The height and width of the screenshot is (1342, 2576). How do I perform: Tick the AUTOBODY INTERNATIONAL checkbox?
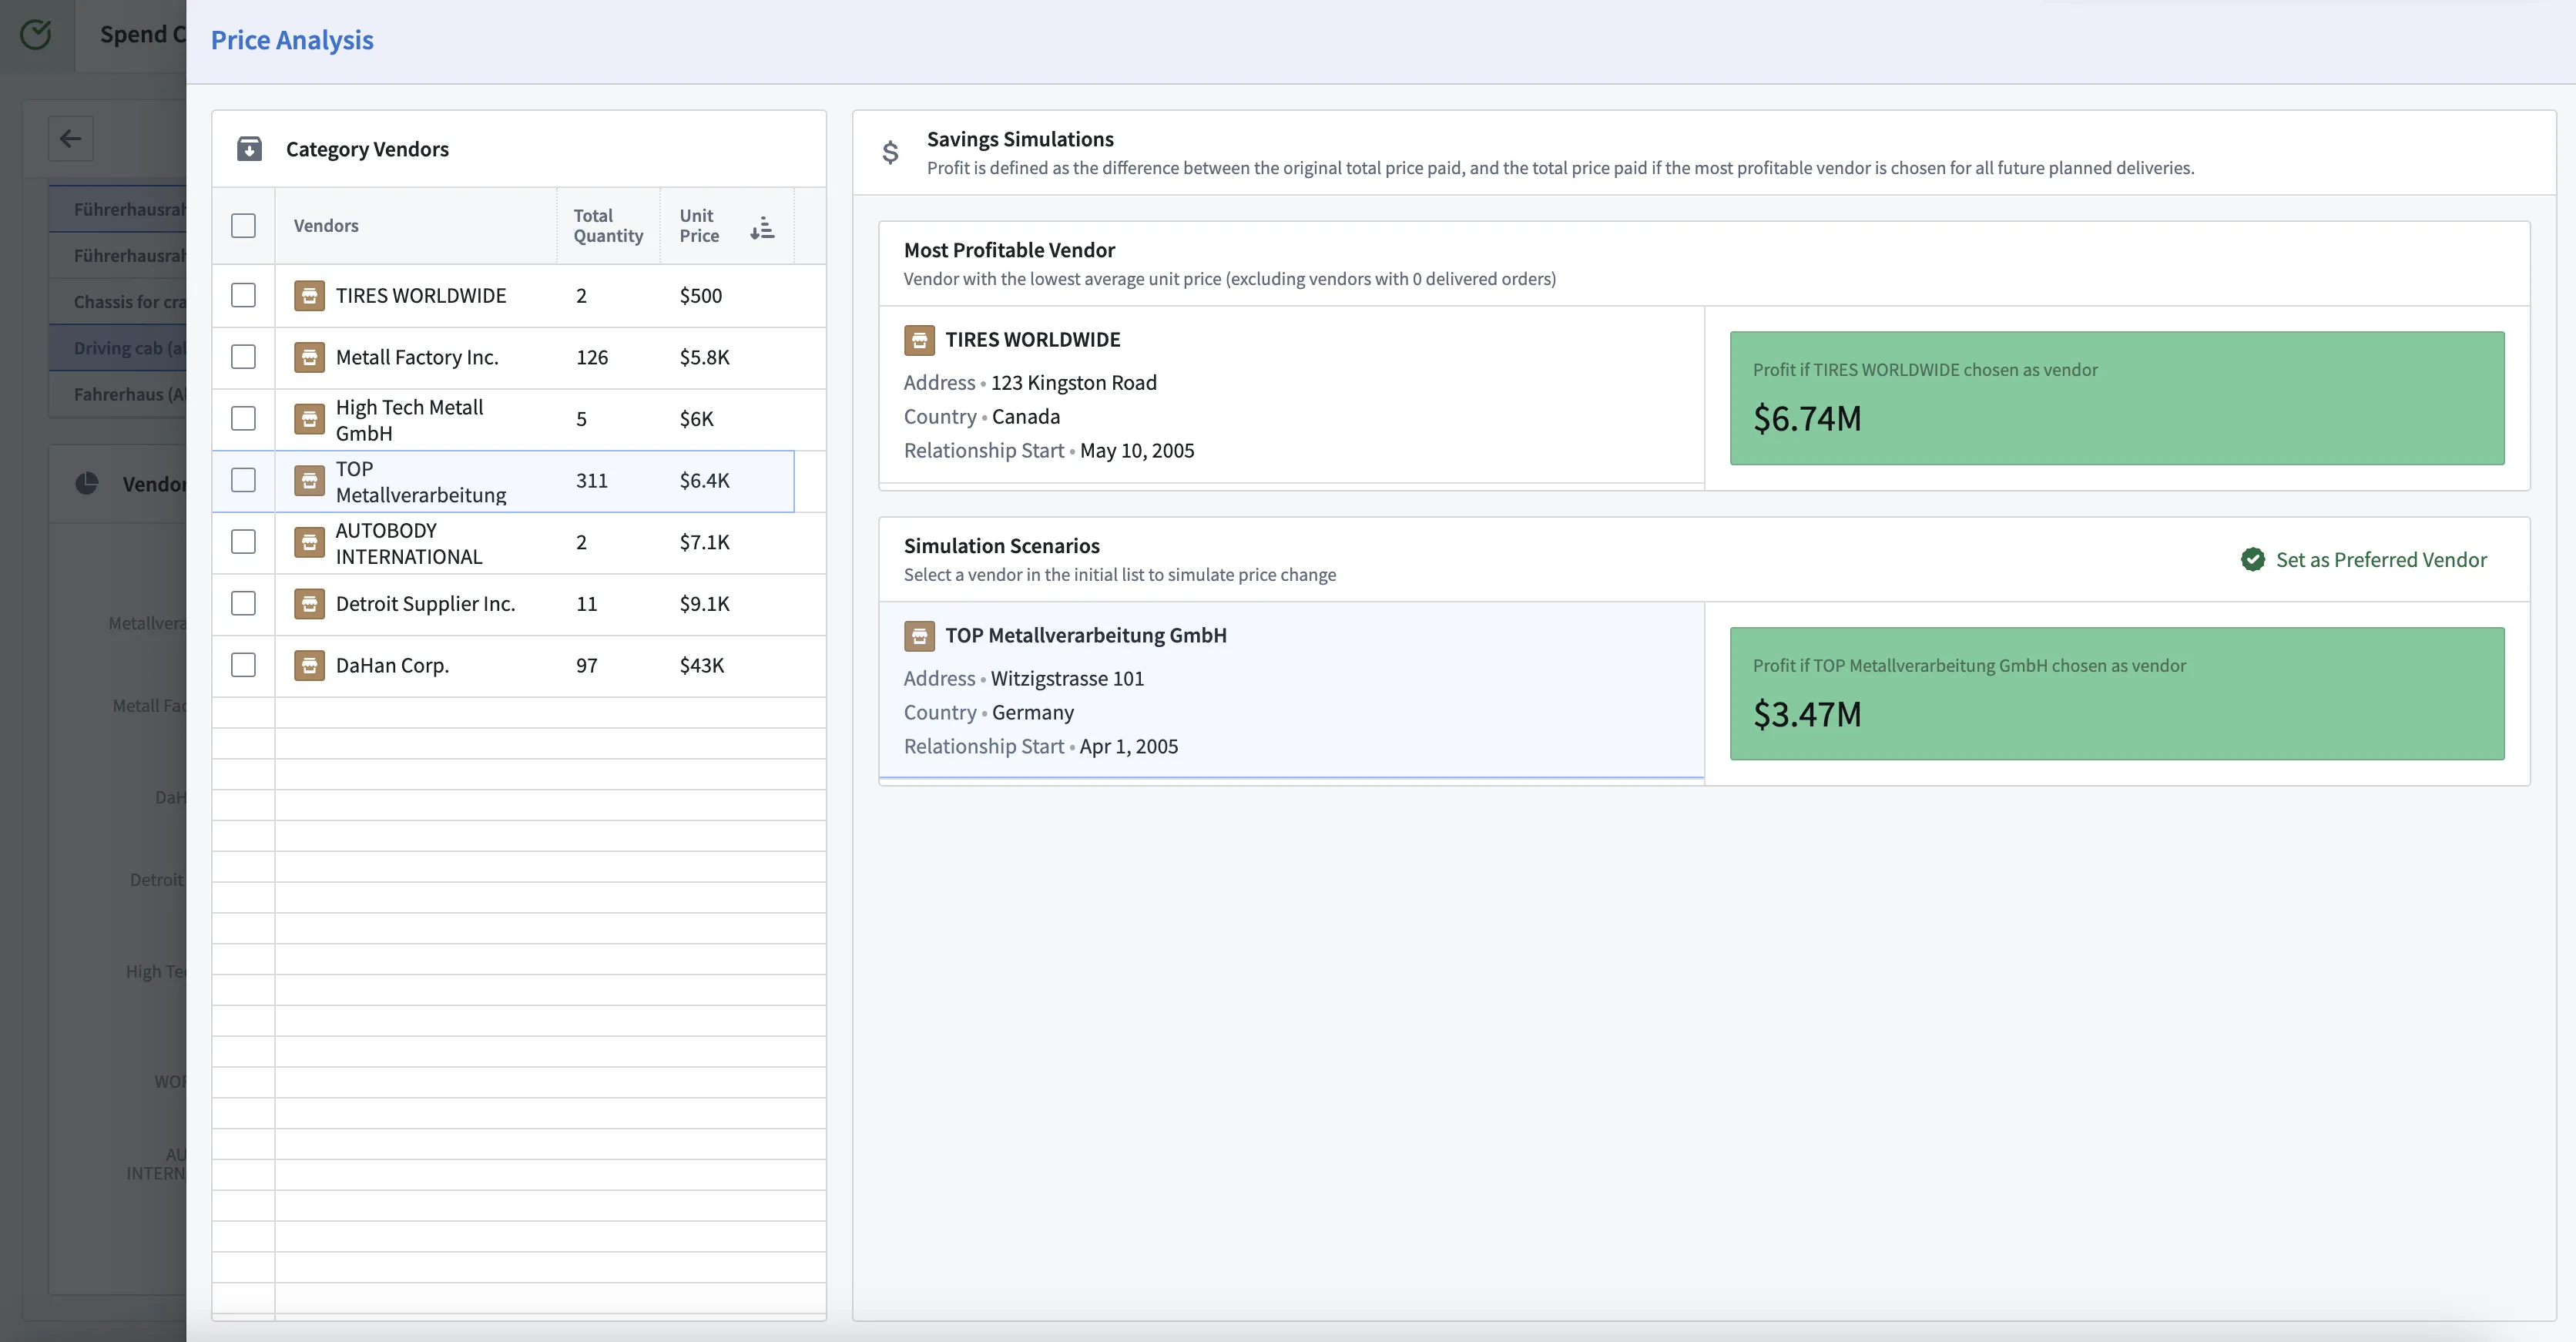point(243,542)
